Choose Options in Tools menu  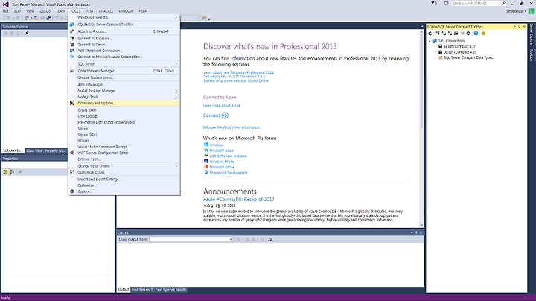click(x=124, y=191)
